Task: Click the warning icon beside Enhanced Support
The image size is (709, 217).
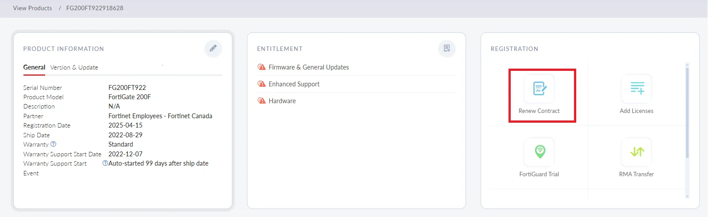Action: 262,84
